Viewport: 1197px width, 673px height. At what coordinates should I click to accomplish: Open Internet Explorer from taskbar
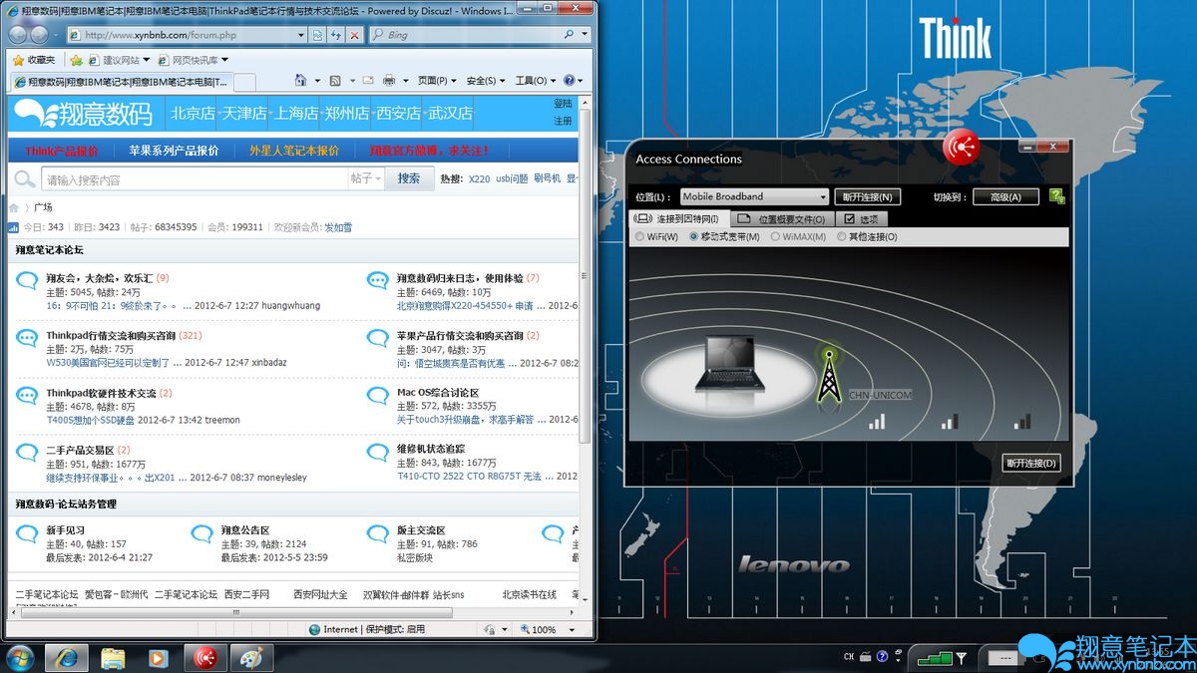pyautogui.click(x=67, y=658)
